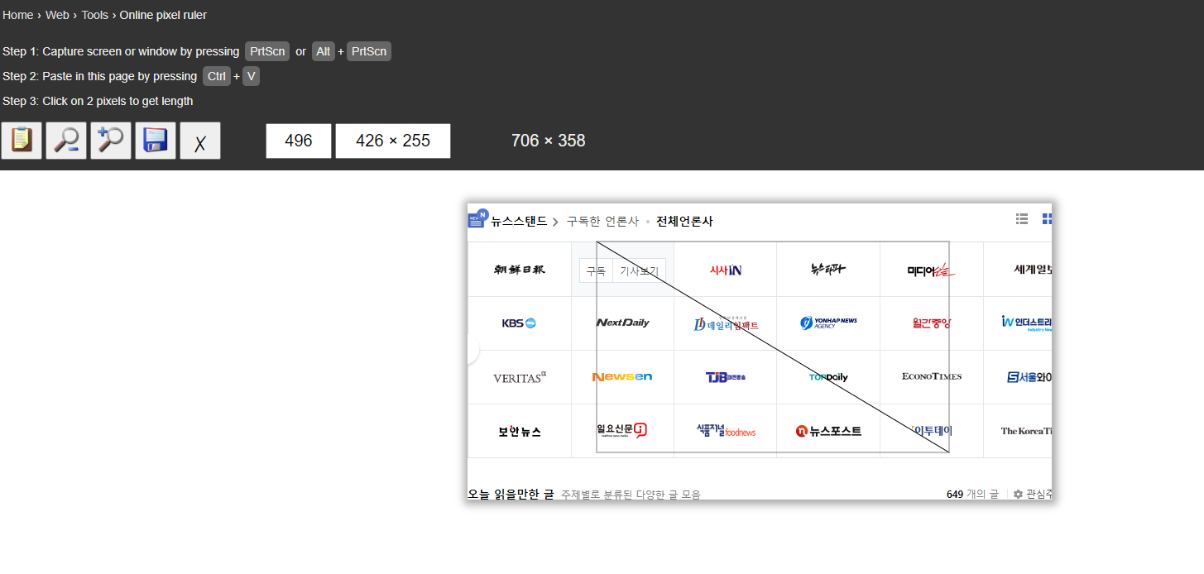
Task: Click the 데일리임팩트 logo
Action: point(726,323)
